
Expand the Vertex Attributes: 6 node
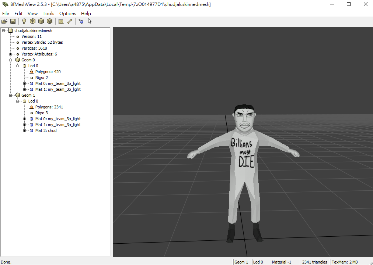tap(11, 54)
